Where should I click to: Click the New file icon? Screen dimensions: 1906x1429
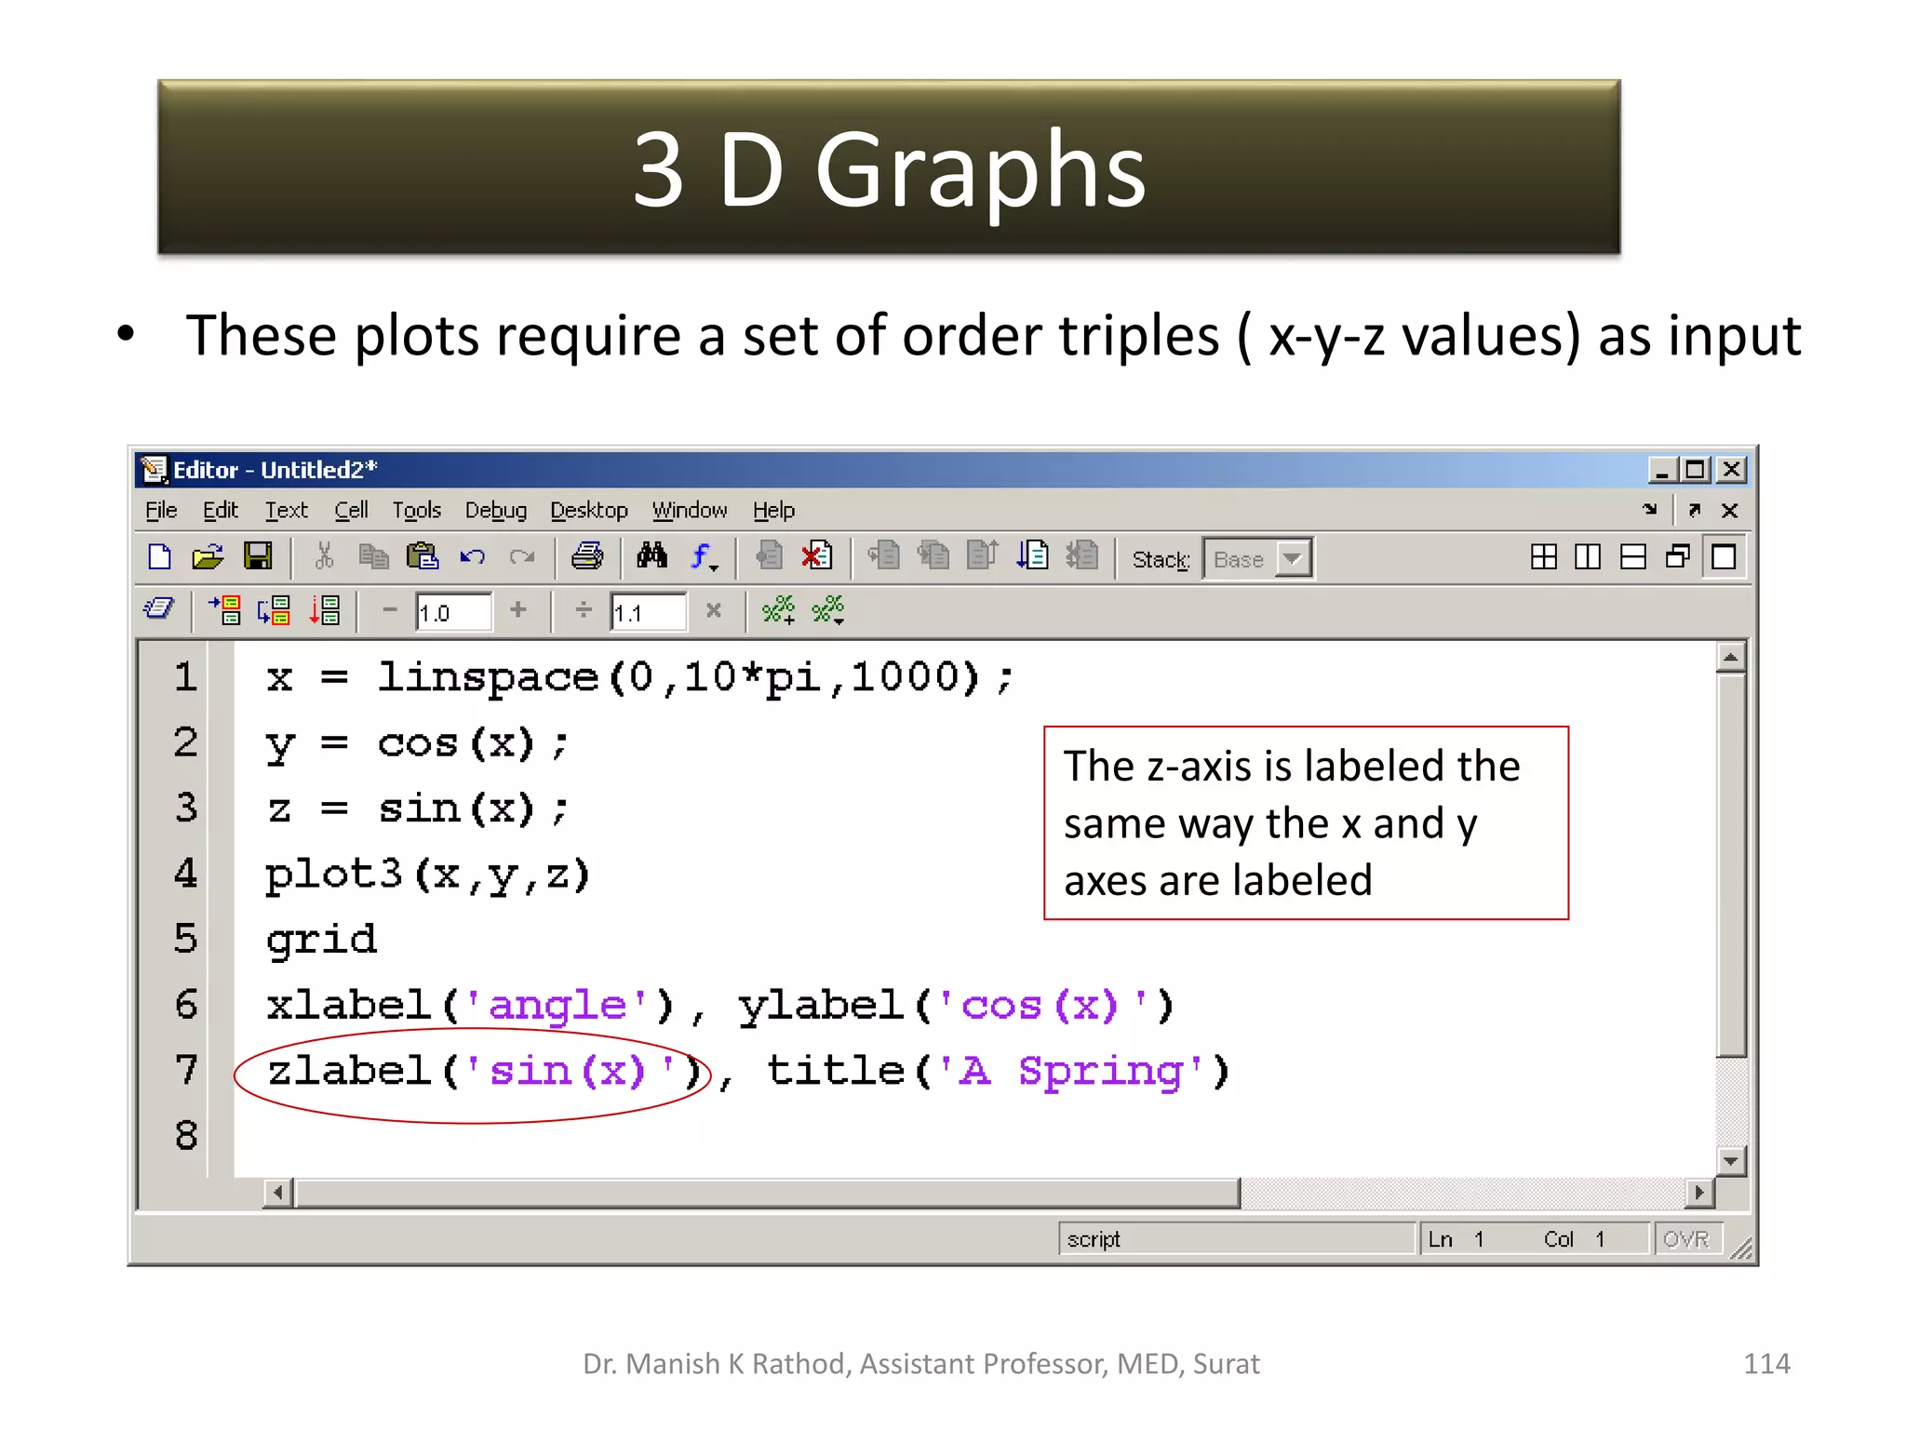click(160, 556)
